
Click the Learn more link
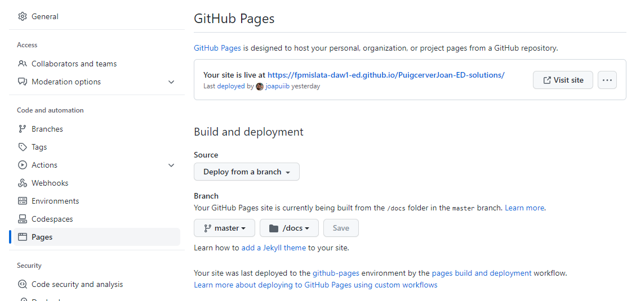click(524, 208)
